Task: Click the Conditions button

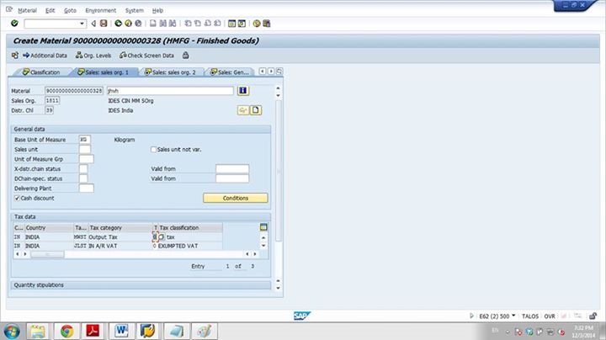Action: (x=236, y=198)
